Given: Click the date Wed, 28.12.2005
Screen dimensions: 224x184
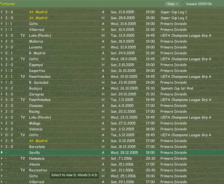Looking at the screenshot, I should [124, 153].
